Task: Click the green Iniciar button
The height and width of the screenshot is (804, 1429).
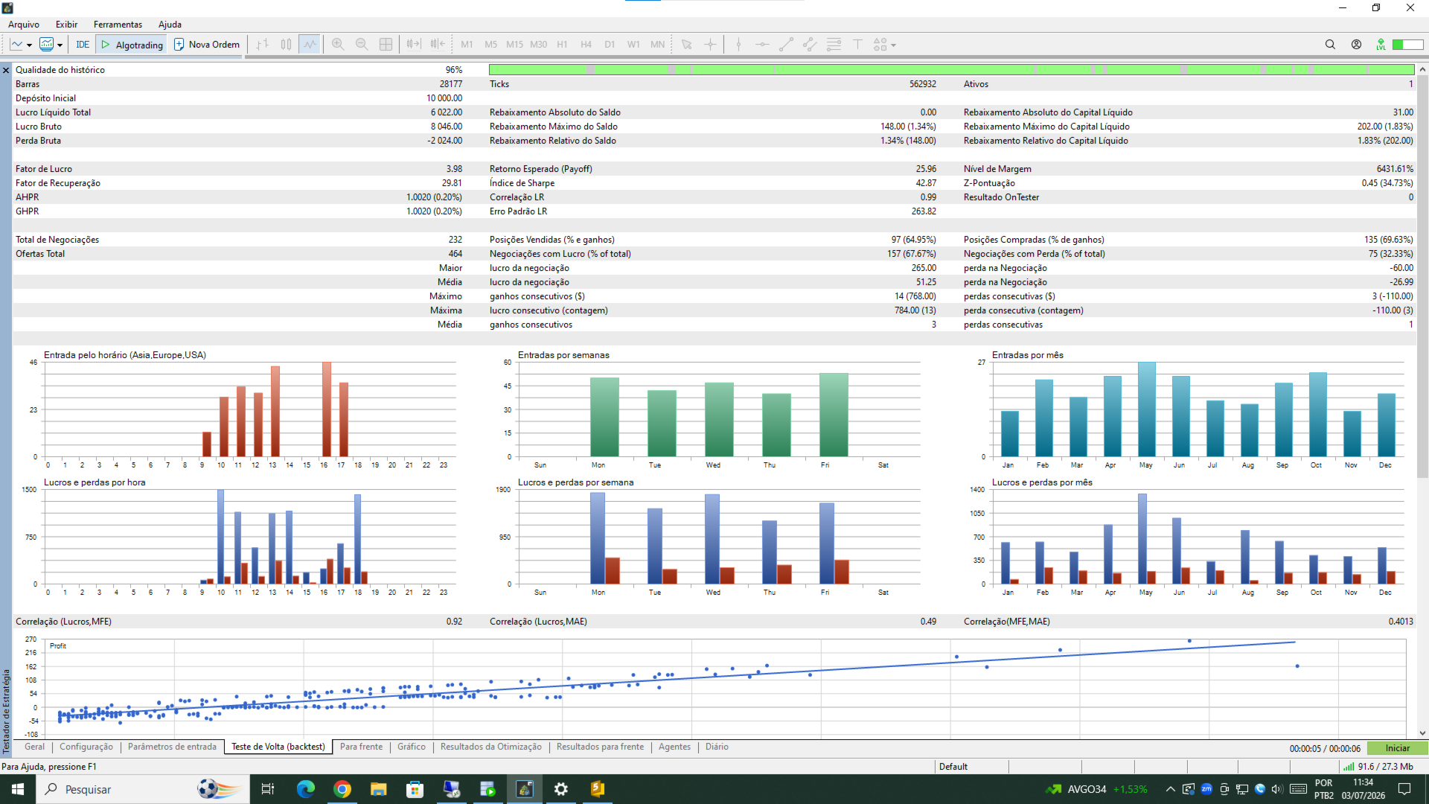Action: (1397, 748)
